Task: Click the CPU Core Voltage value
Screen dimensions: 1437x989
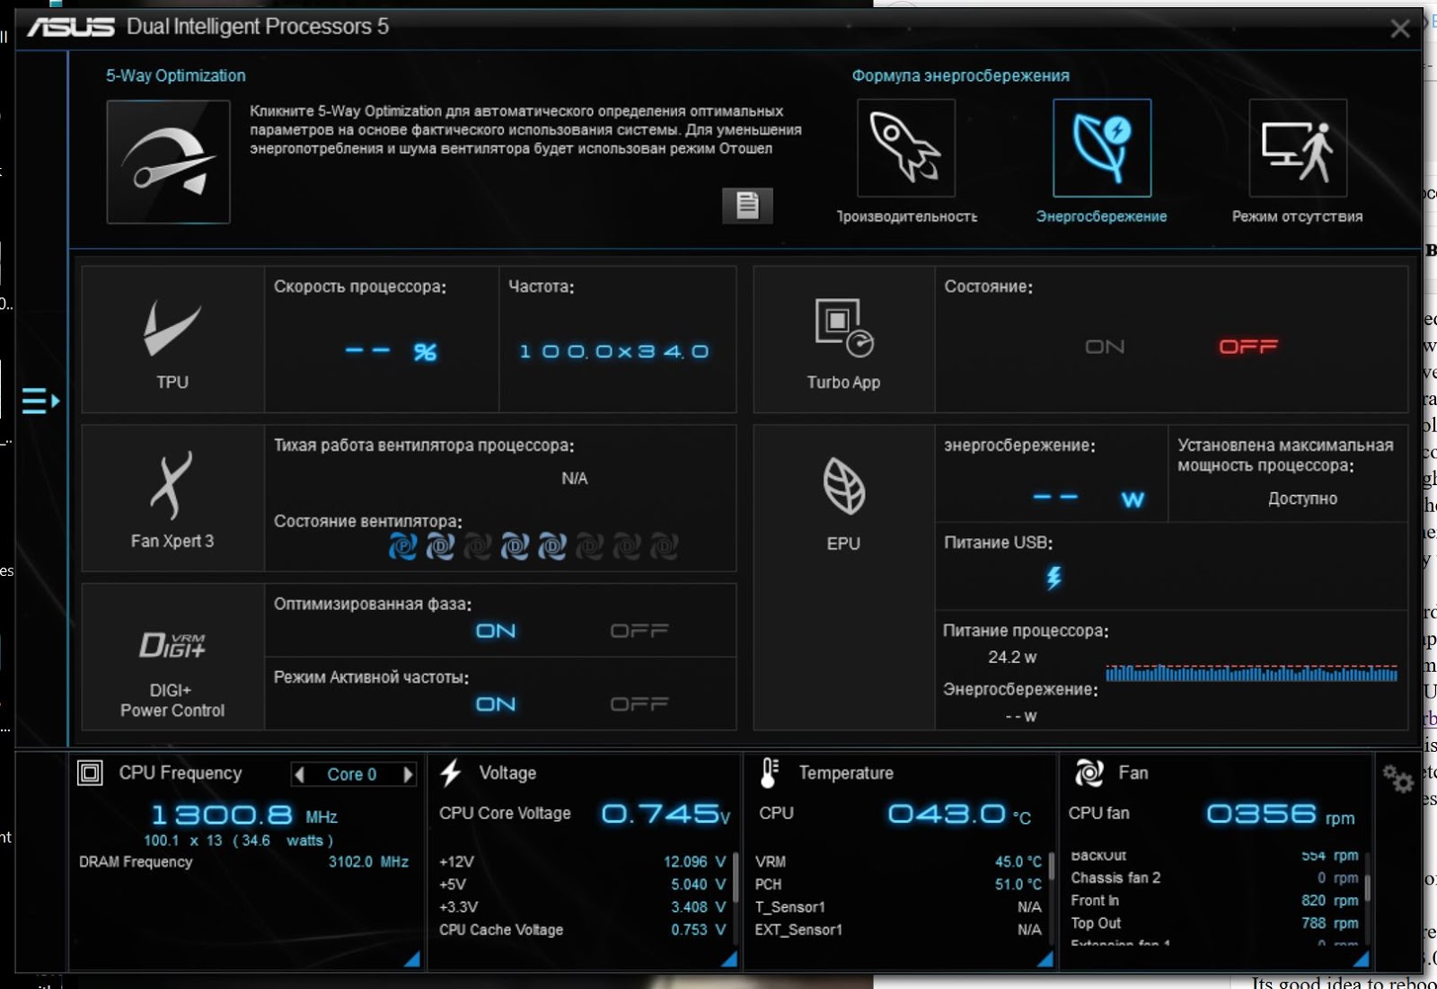Action: (666, 814)
